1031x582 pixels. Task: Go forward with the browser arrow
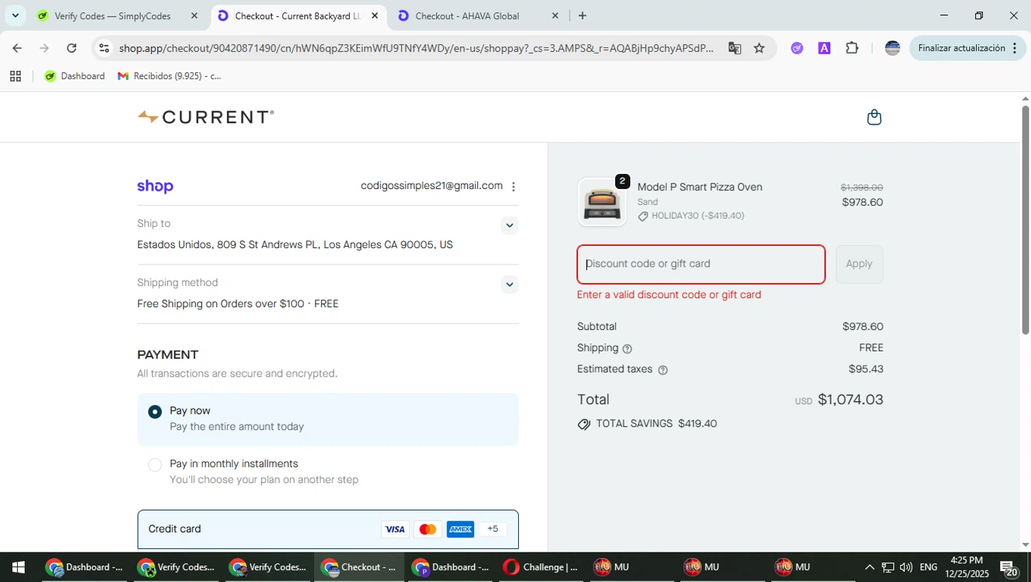pyautogui.click(x=44, y=48)
